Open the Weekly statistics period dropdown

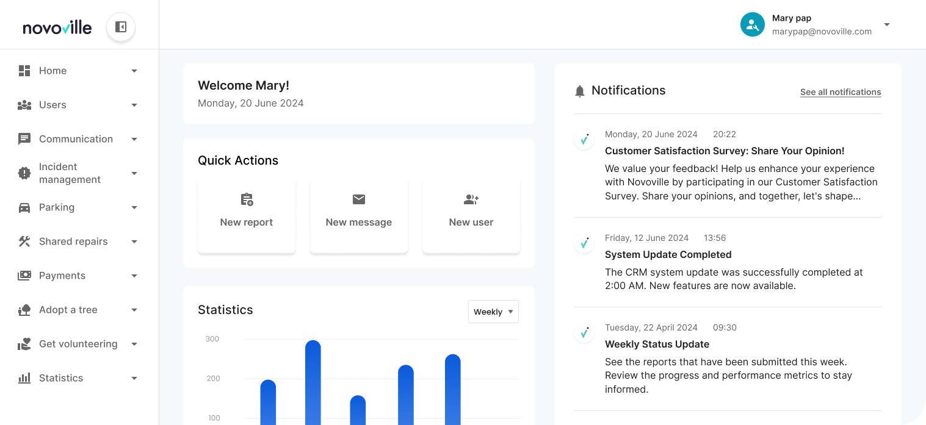(x=493, y=312)
